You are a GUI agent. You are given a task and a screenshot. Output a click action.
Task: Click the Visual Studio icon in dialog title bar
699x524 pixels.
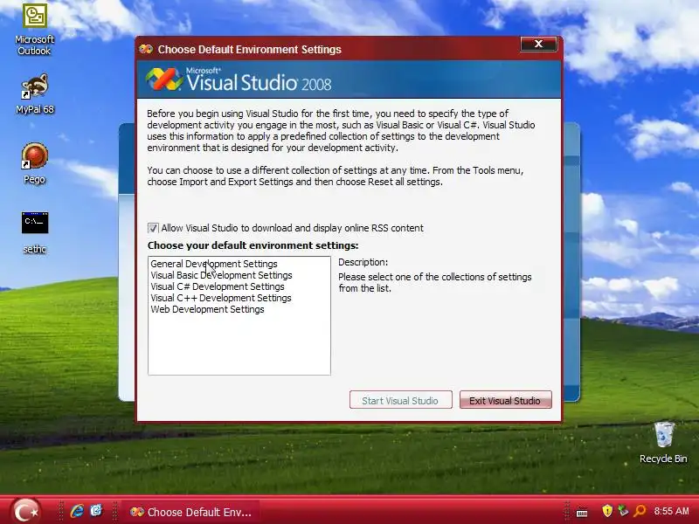pos(146,49)
